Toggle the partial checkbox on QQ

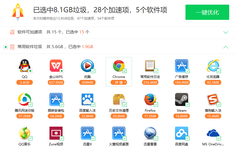[30, 71]
